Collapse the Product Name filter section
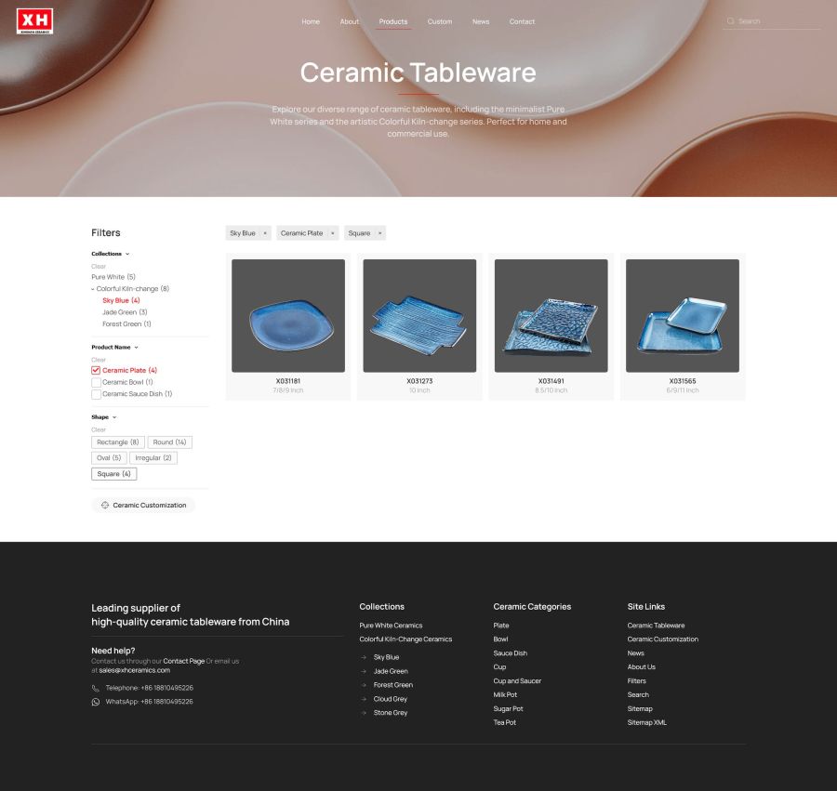This screenshot has height=791, width=837. point(136,348)
